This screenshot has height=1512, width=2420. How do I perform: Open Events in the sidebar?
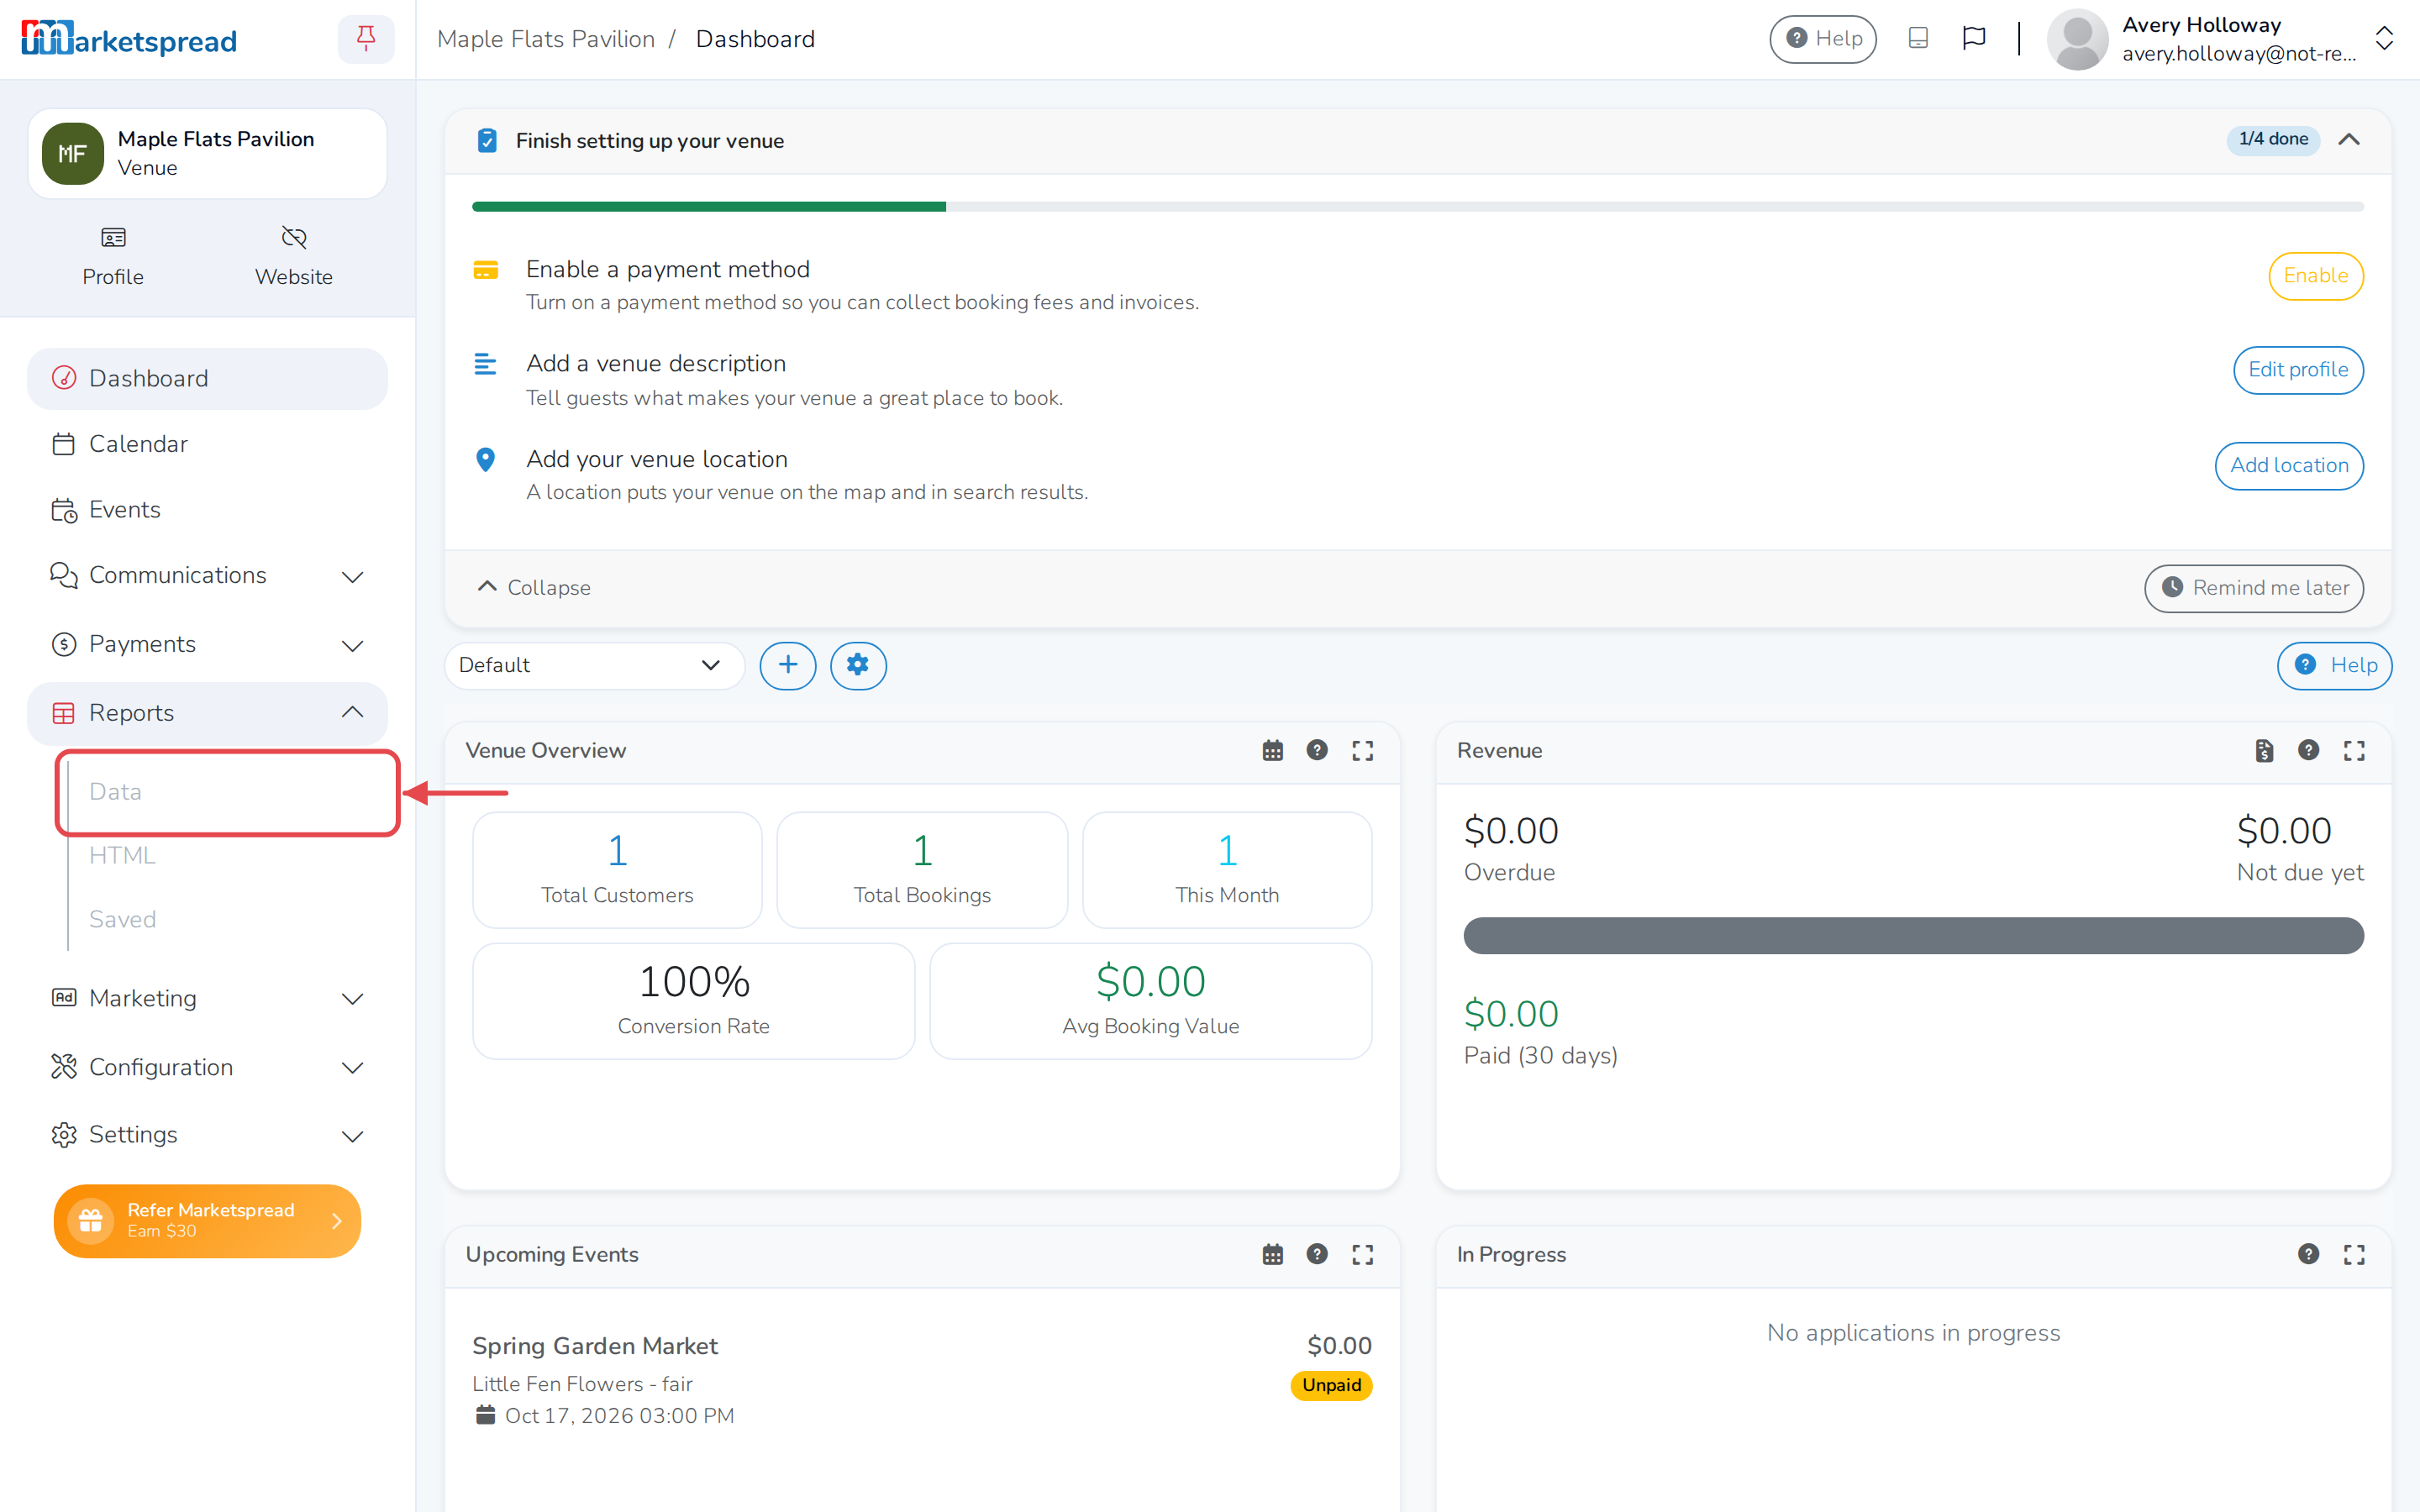coord(207,510)
